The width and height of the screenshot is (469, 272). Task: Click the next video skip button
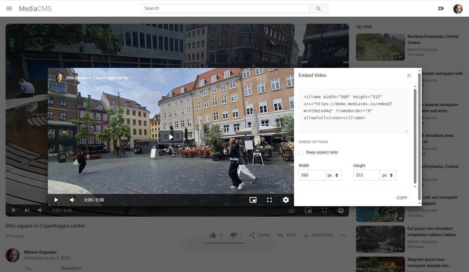pyautogui.click(x=27, y=210)
